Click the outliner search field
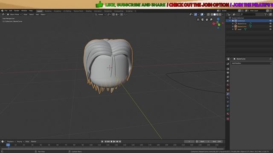The image size is (273, 153). [x=248, y=14]
